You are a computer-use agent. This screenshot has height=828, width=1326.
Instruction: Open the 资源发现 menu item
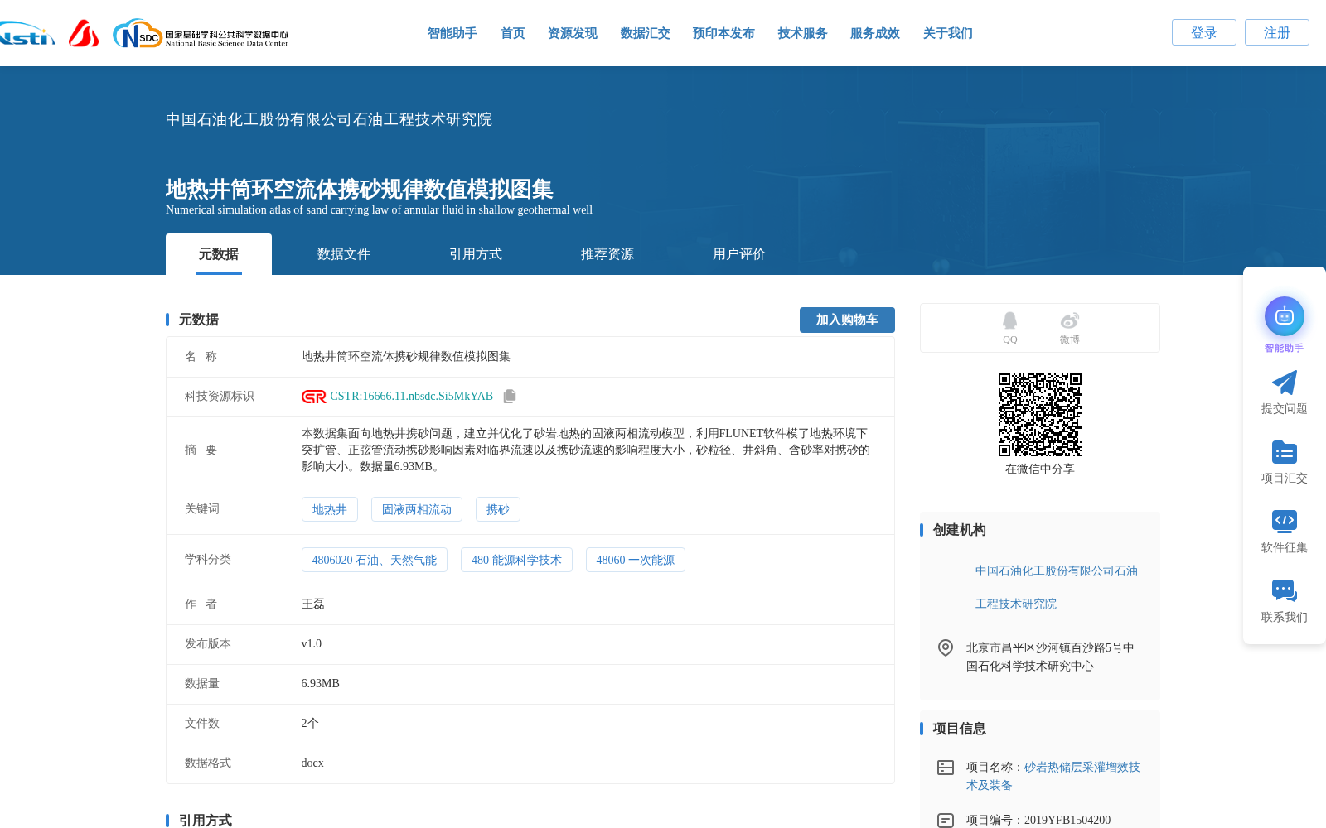tap(572, 33)
